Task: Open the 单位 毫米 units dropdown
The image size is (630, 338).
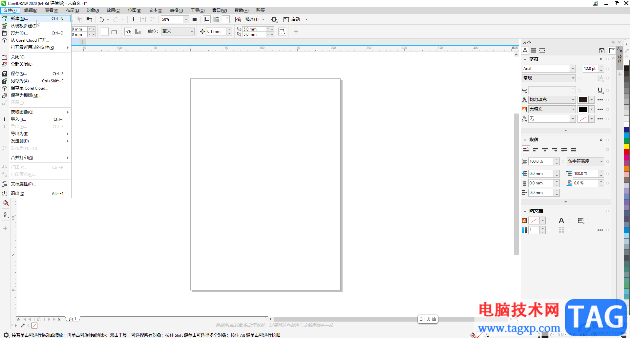Action: tap(192, 32)
